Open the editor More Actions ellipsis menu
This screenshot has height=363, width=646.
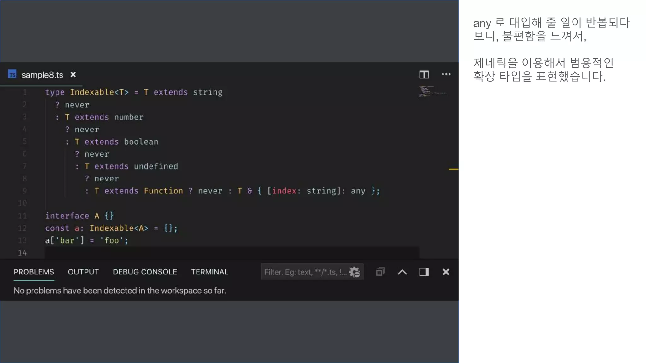click(446, 74)
